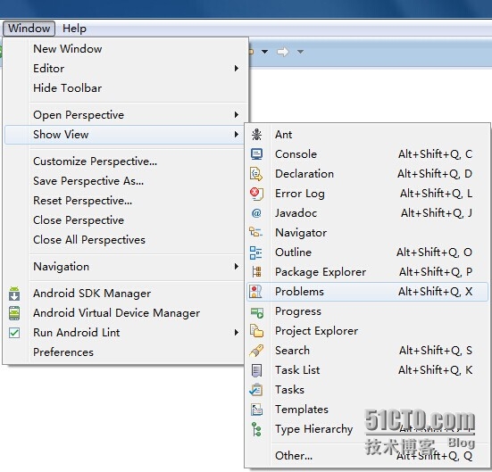Show the Error Log view
The image size is (492, 472).
click(367, 194)
